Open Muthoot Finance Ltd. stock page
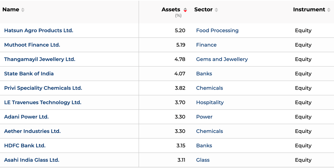This screenshot has height=168, width=334. 32,45
